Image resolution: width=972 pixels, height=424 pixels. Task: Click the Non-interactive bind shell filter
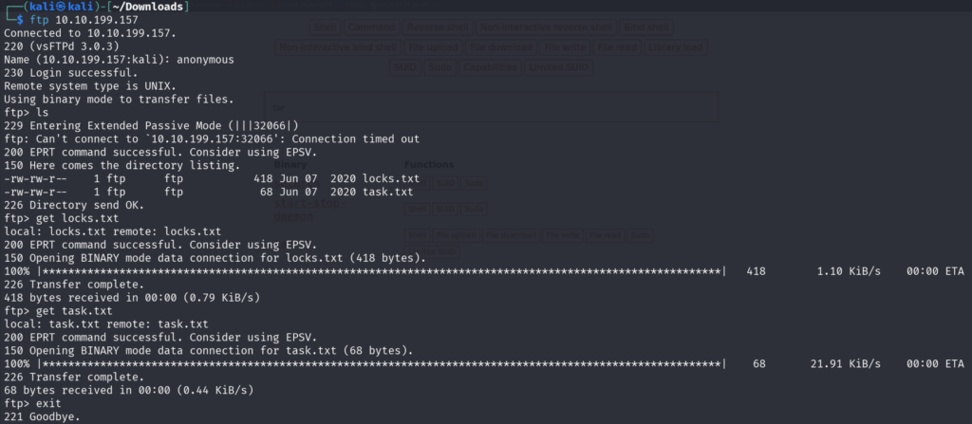tap(337, 46)
